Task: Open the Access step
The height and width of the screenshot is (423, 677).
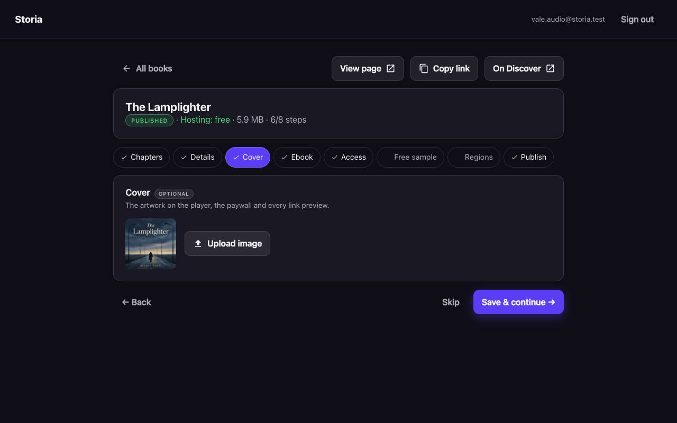Action: [349, 157]
